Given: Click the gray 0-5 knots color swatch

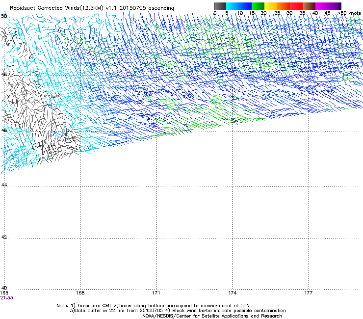Looking at the screenshot, I should (220, 6).
